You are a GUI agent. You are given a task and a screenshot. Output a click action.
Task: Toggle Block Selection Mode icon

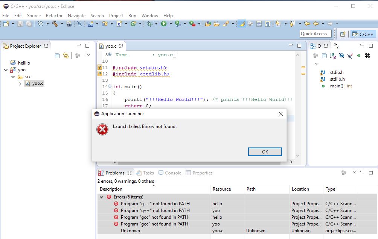(259, 24)
